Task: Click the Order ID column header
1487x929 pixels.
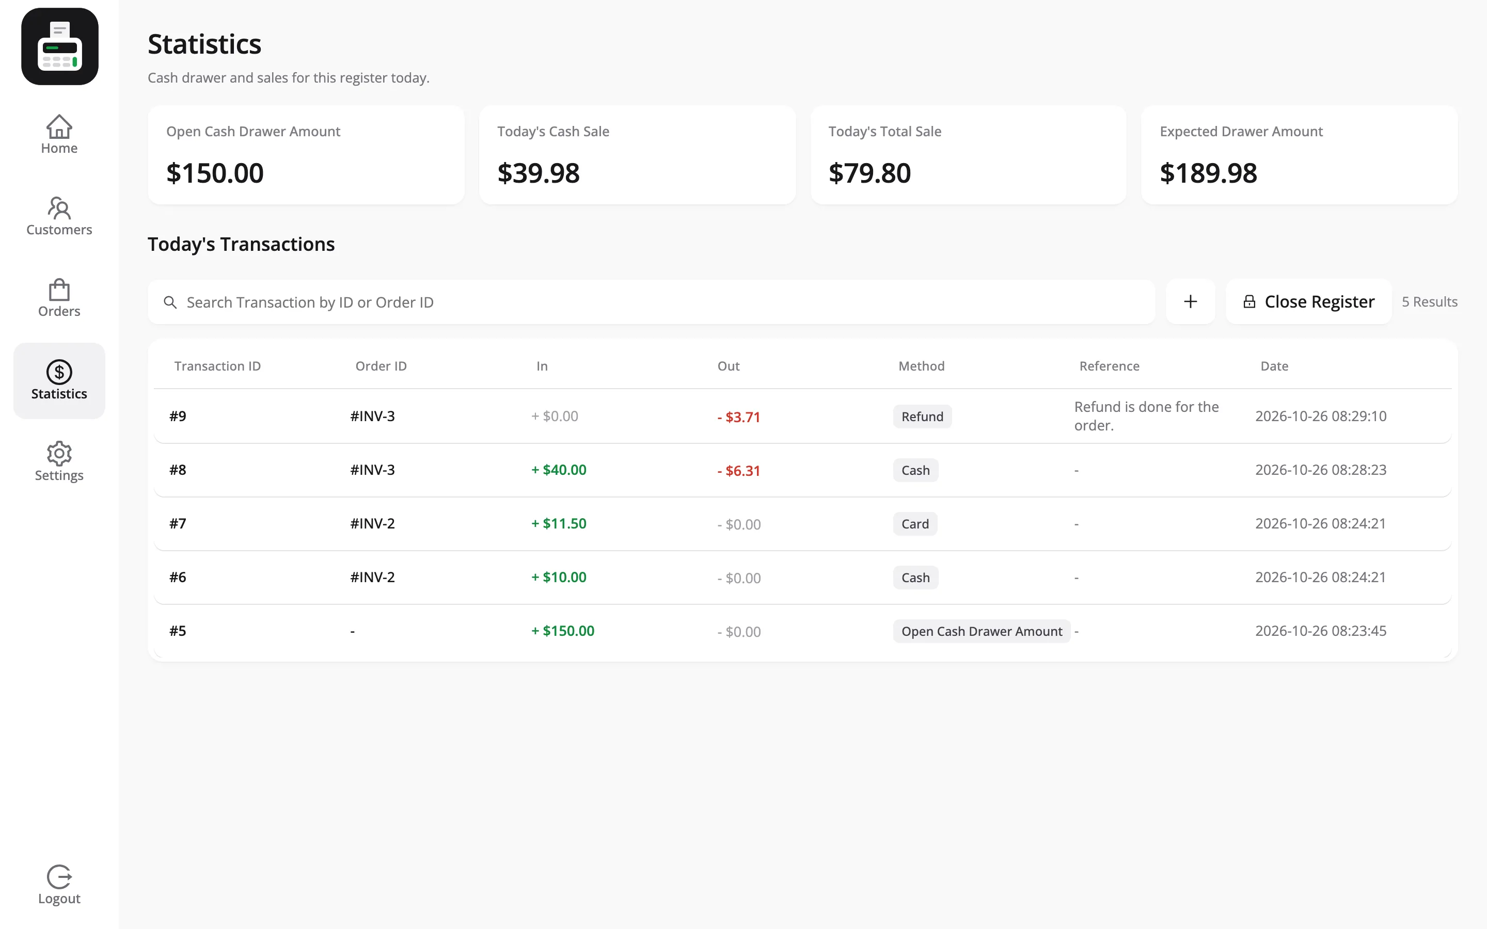Action: [x=381, y=366]
